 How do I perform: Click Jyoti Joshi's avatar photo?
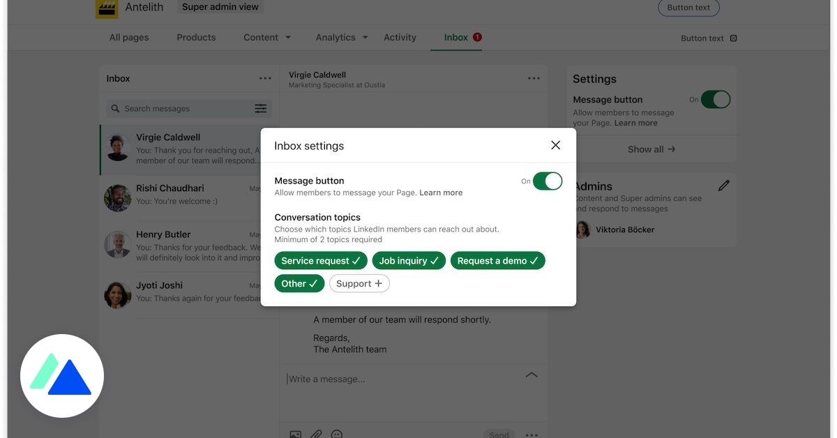point(117,295)
